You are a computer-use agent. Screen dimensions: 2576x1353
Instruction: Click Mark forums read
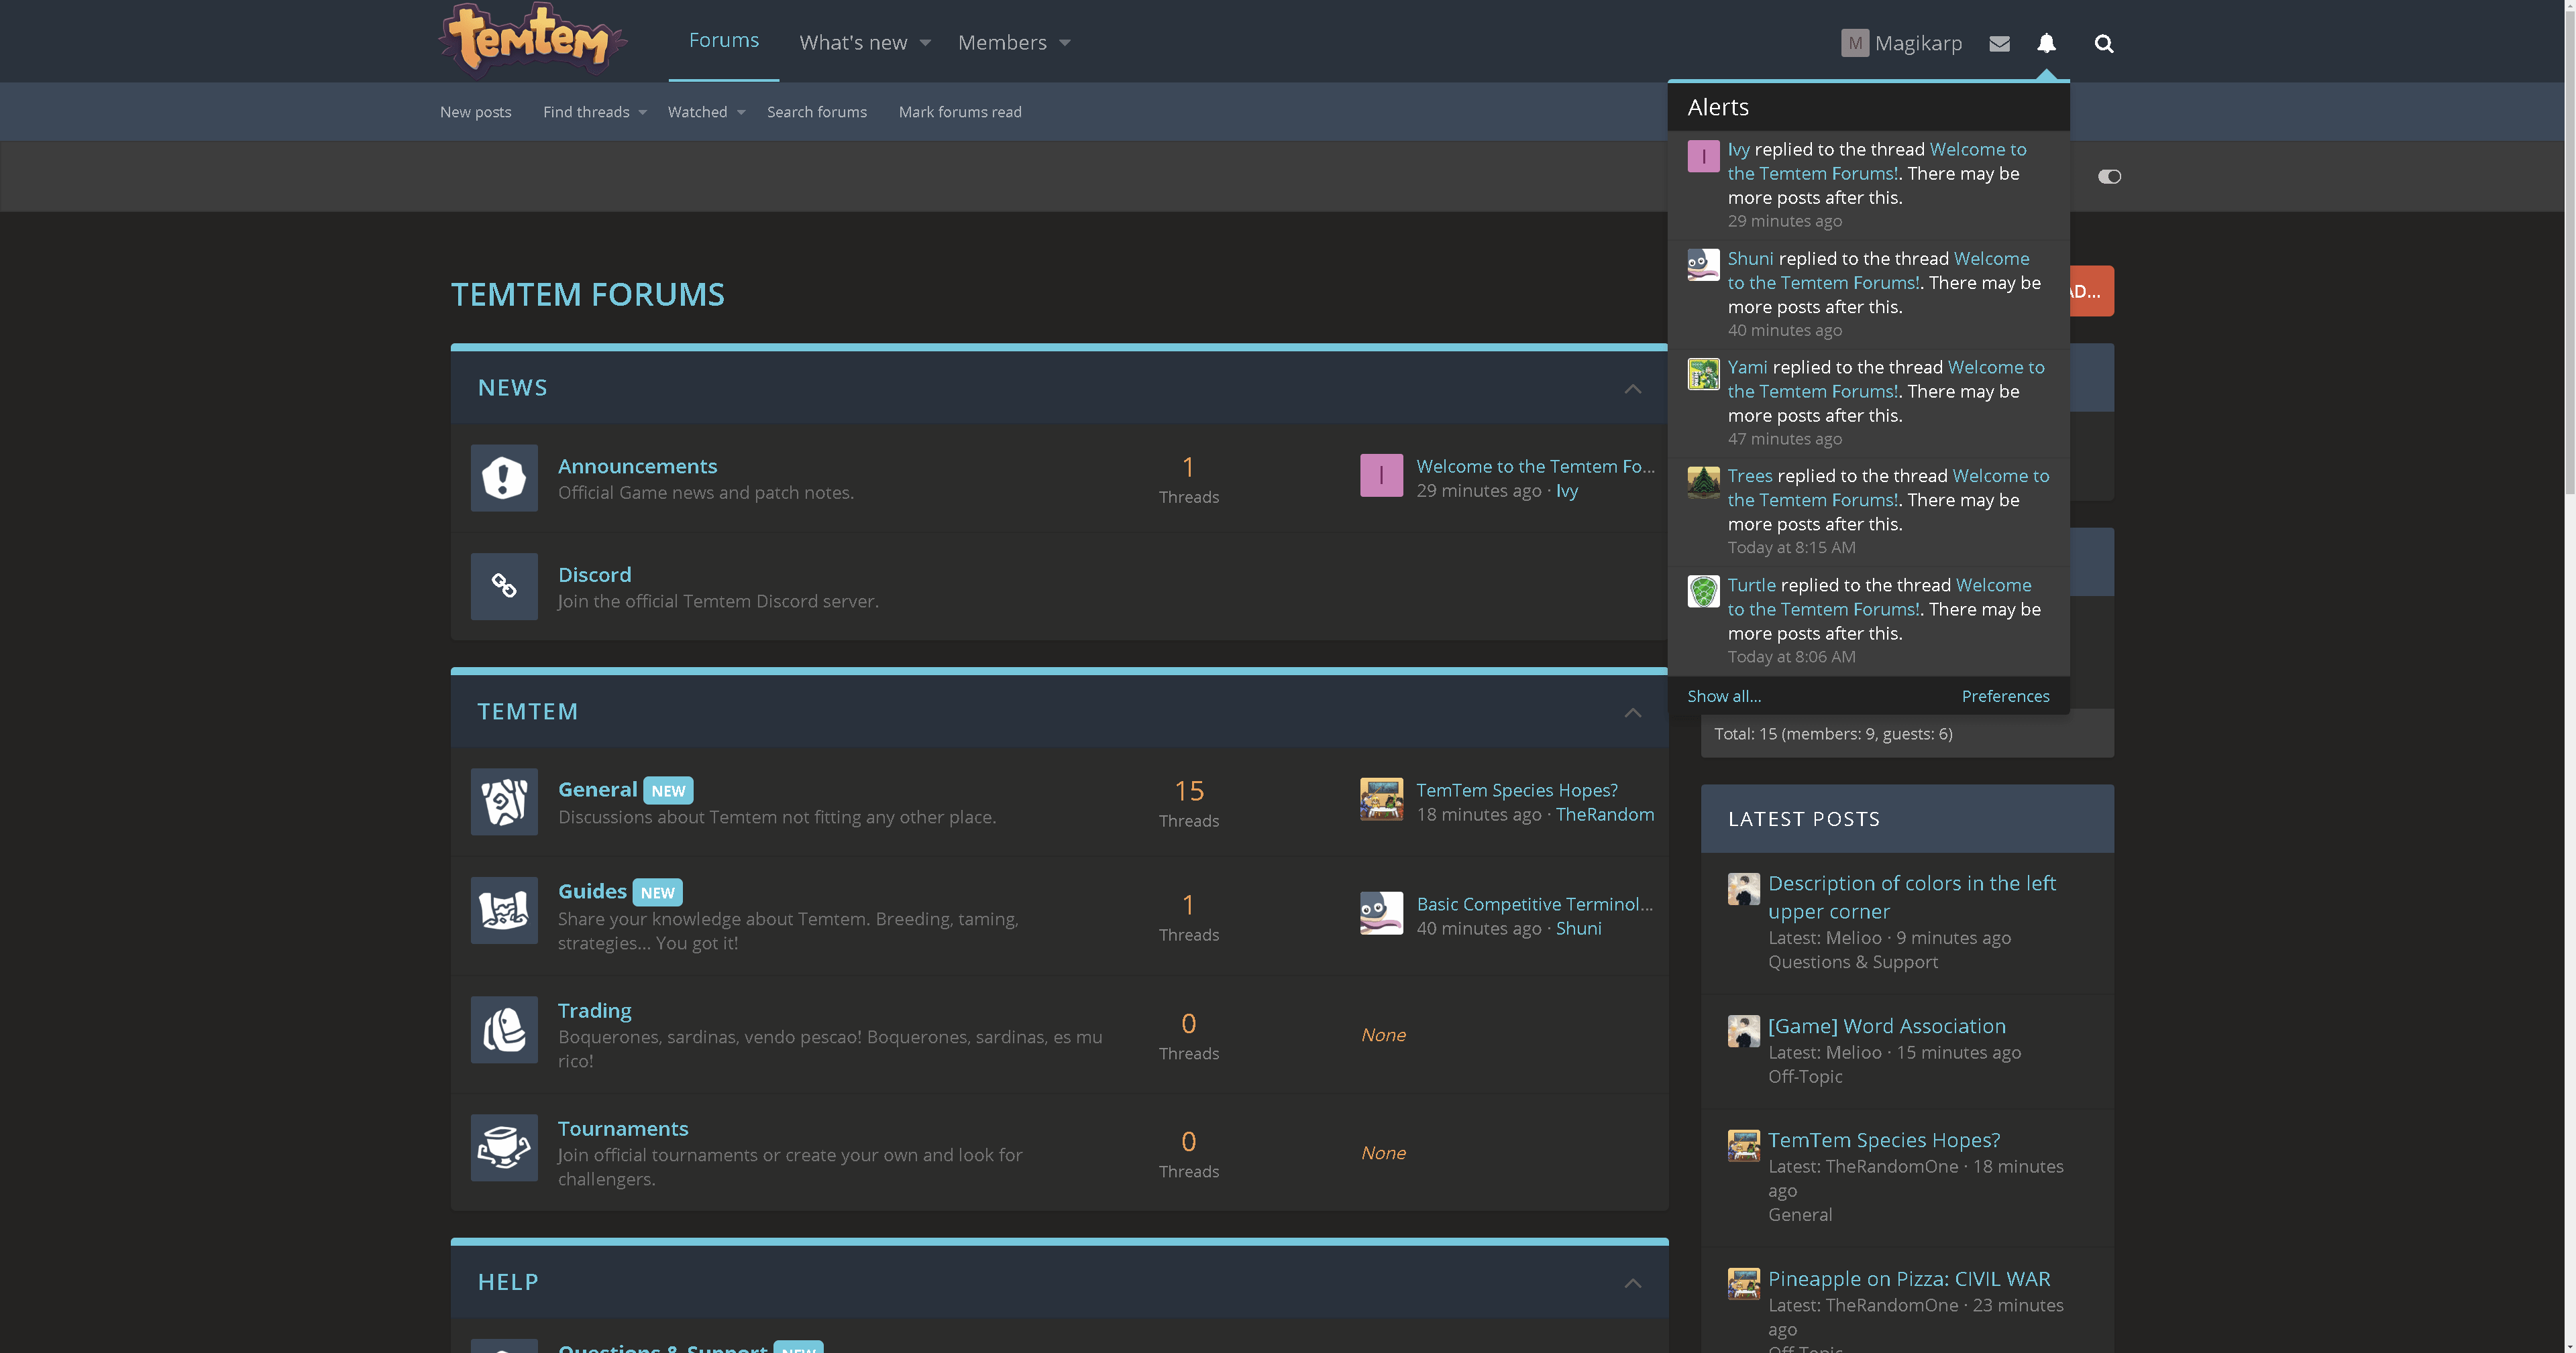[960, 112]
